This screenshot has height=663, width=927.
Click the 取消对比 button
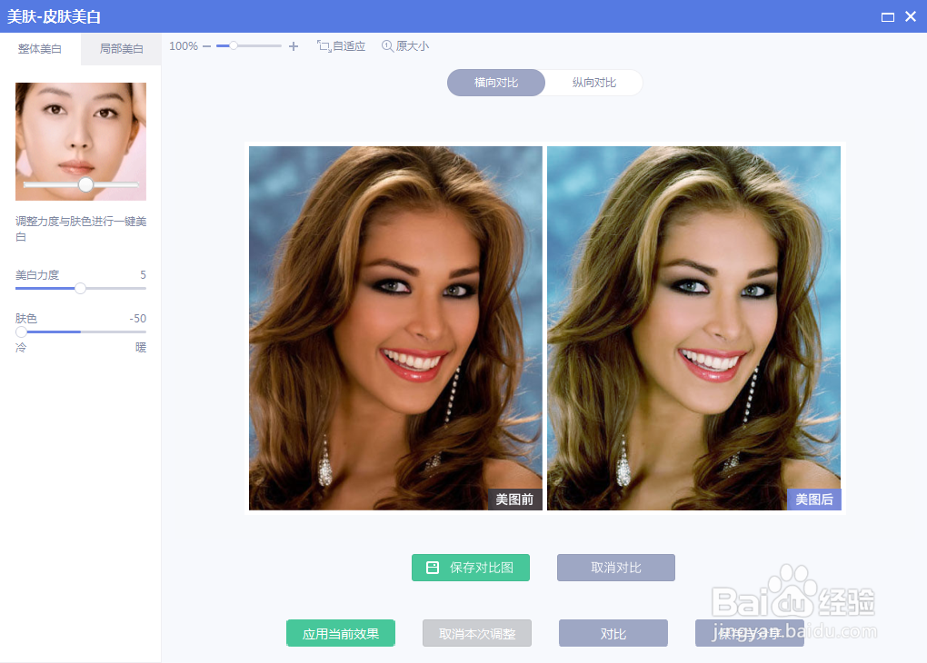pyautogui.click(x=616, y=568)
